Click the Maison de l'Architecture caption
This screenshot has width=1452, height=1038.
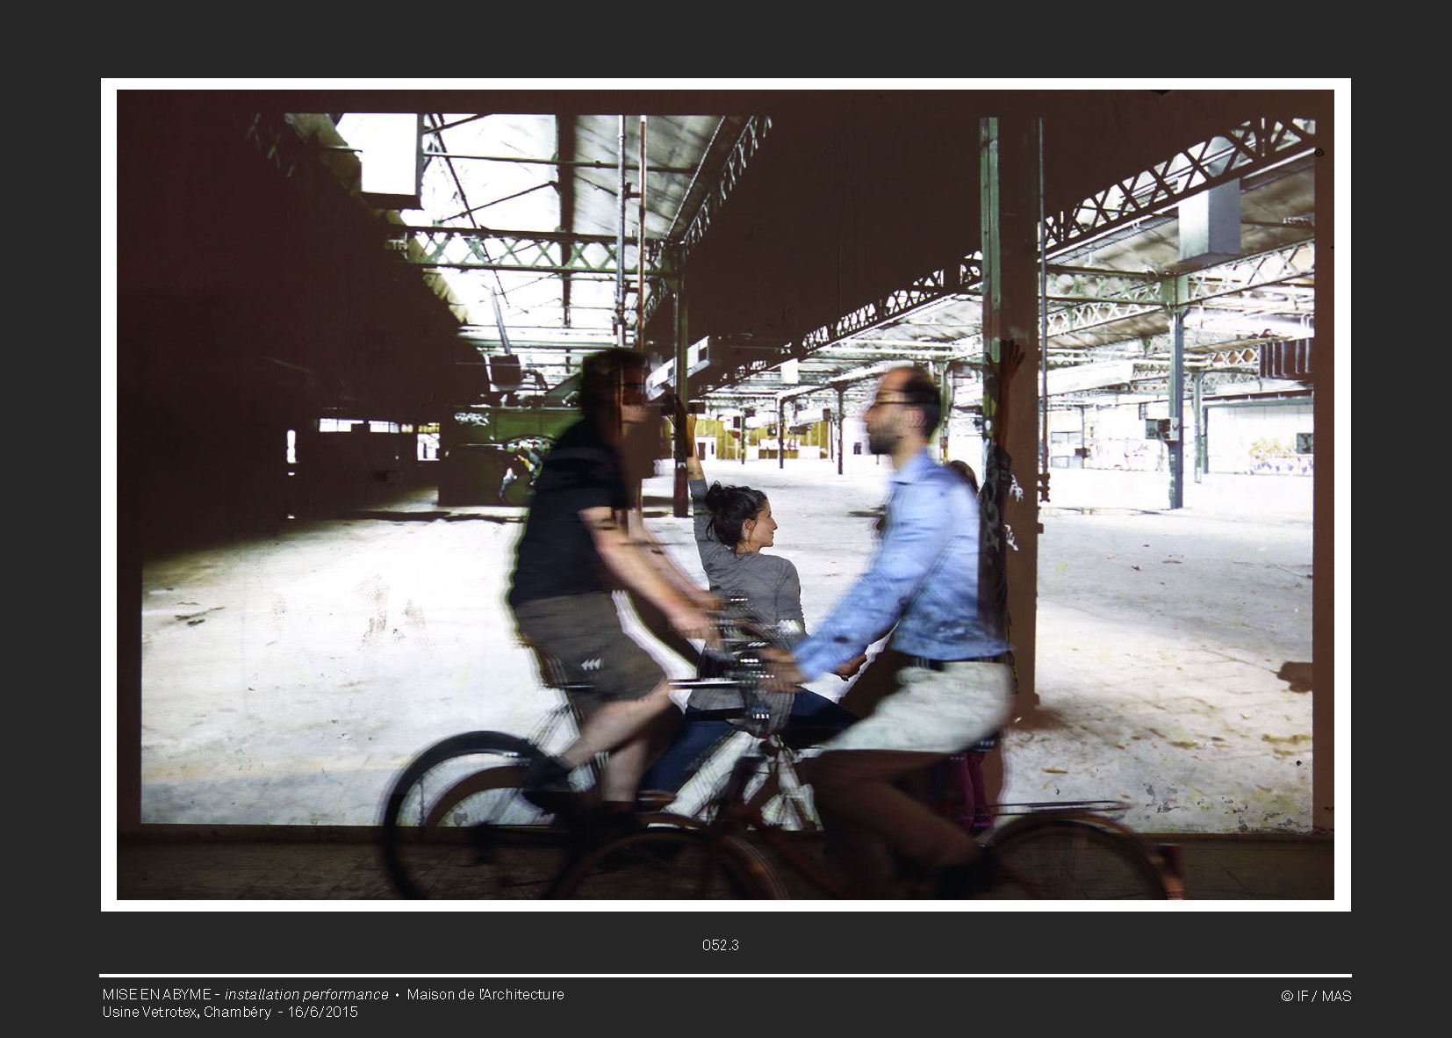pyautogui.click(x=485, y=994)
